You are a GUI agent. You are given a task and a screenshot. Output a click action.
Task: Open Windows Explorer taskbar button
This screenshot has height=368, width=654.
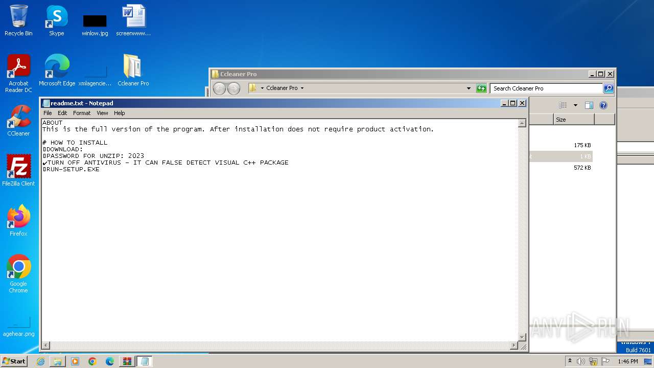click(x=58, y=361)
